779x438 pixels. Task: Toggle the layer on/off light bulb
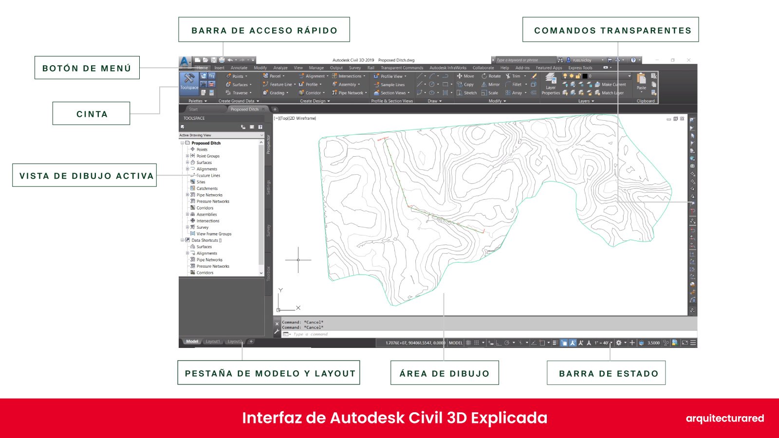tap(565, 76)
